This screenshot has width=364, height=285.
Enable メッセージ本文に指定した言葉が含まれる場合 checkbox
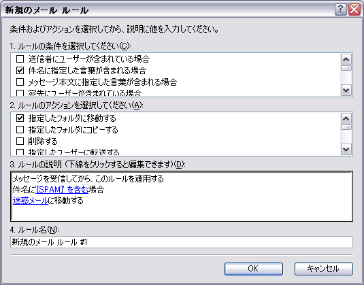pos(20,82)
